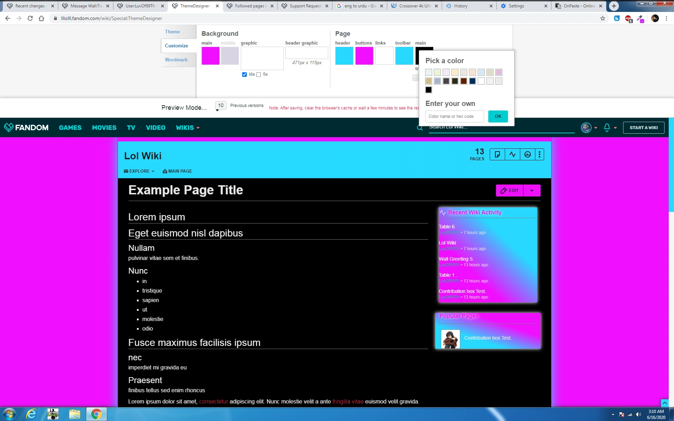Click the browser reload button
The height and width of the screenshot is (421, 674).
pyautogui.click(x=30, y=18)
